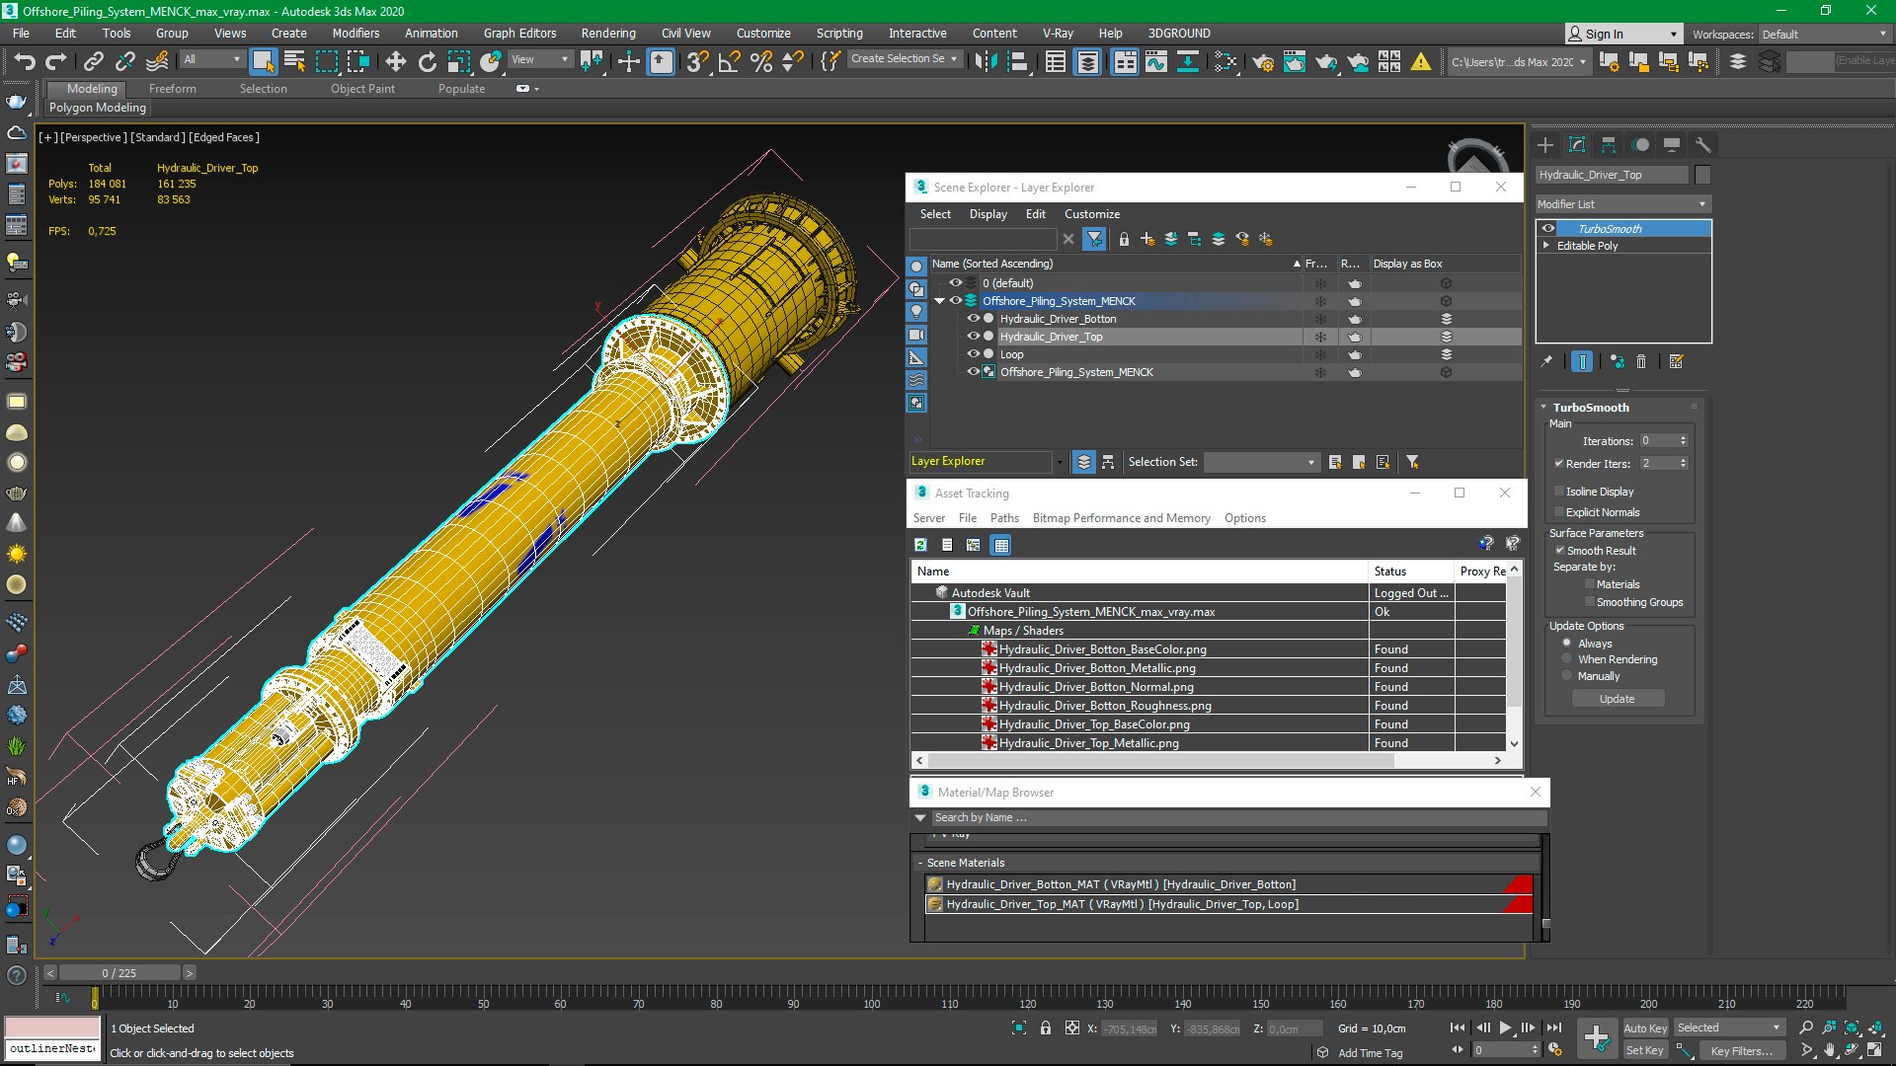Click the lock icon in Scene Explorer toolbar
Screen dimensions: 1896x1066
click(1124, 239)
